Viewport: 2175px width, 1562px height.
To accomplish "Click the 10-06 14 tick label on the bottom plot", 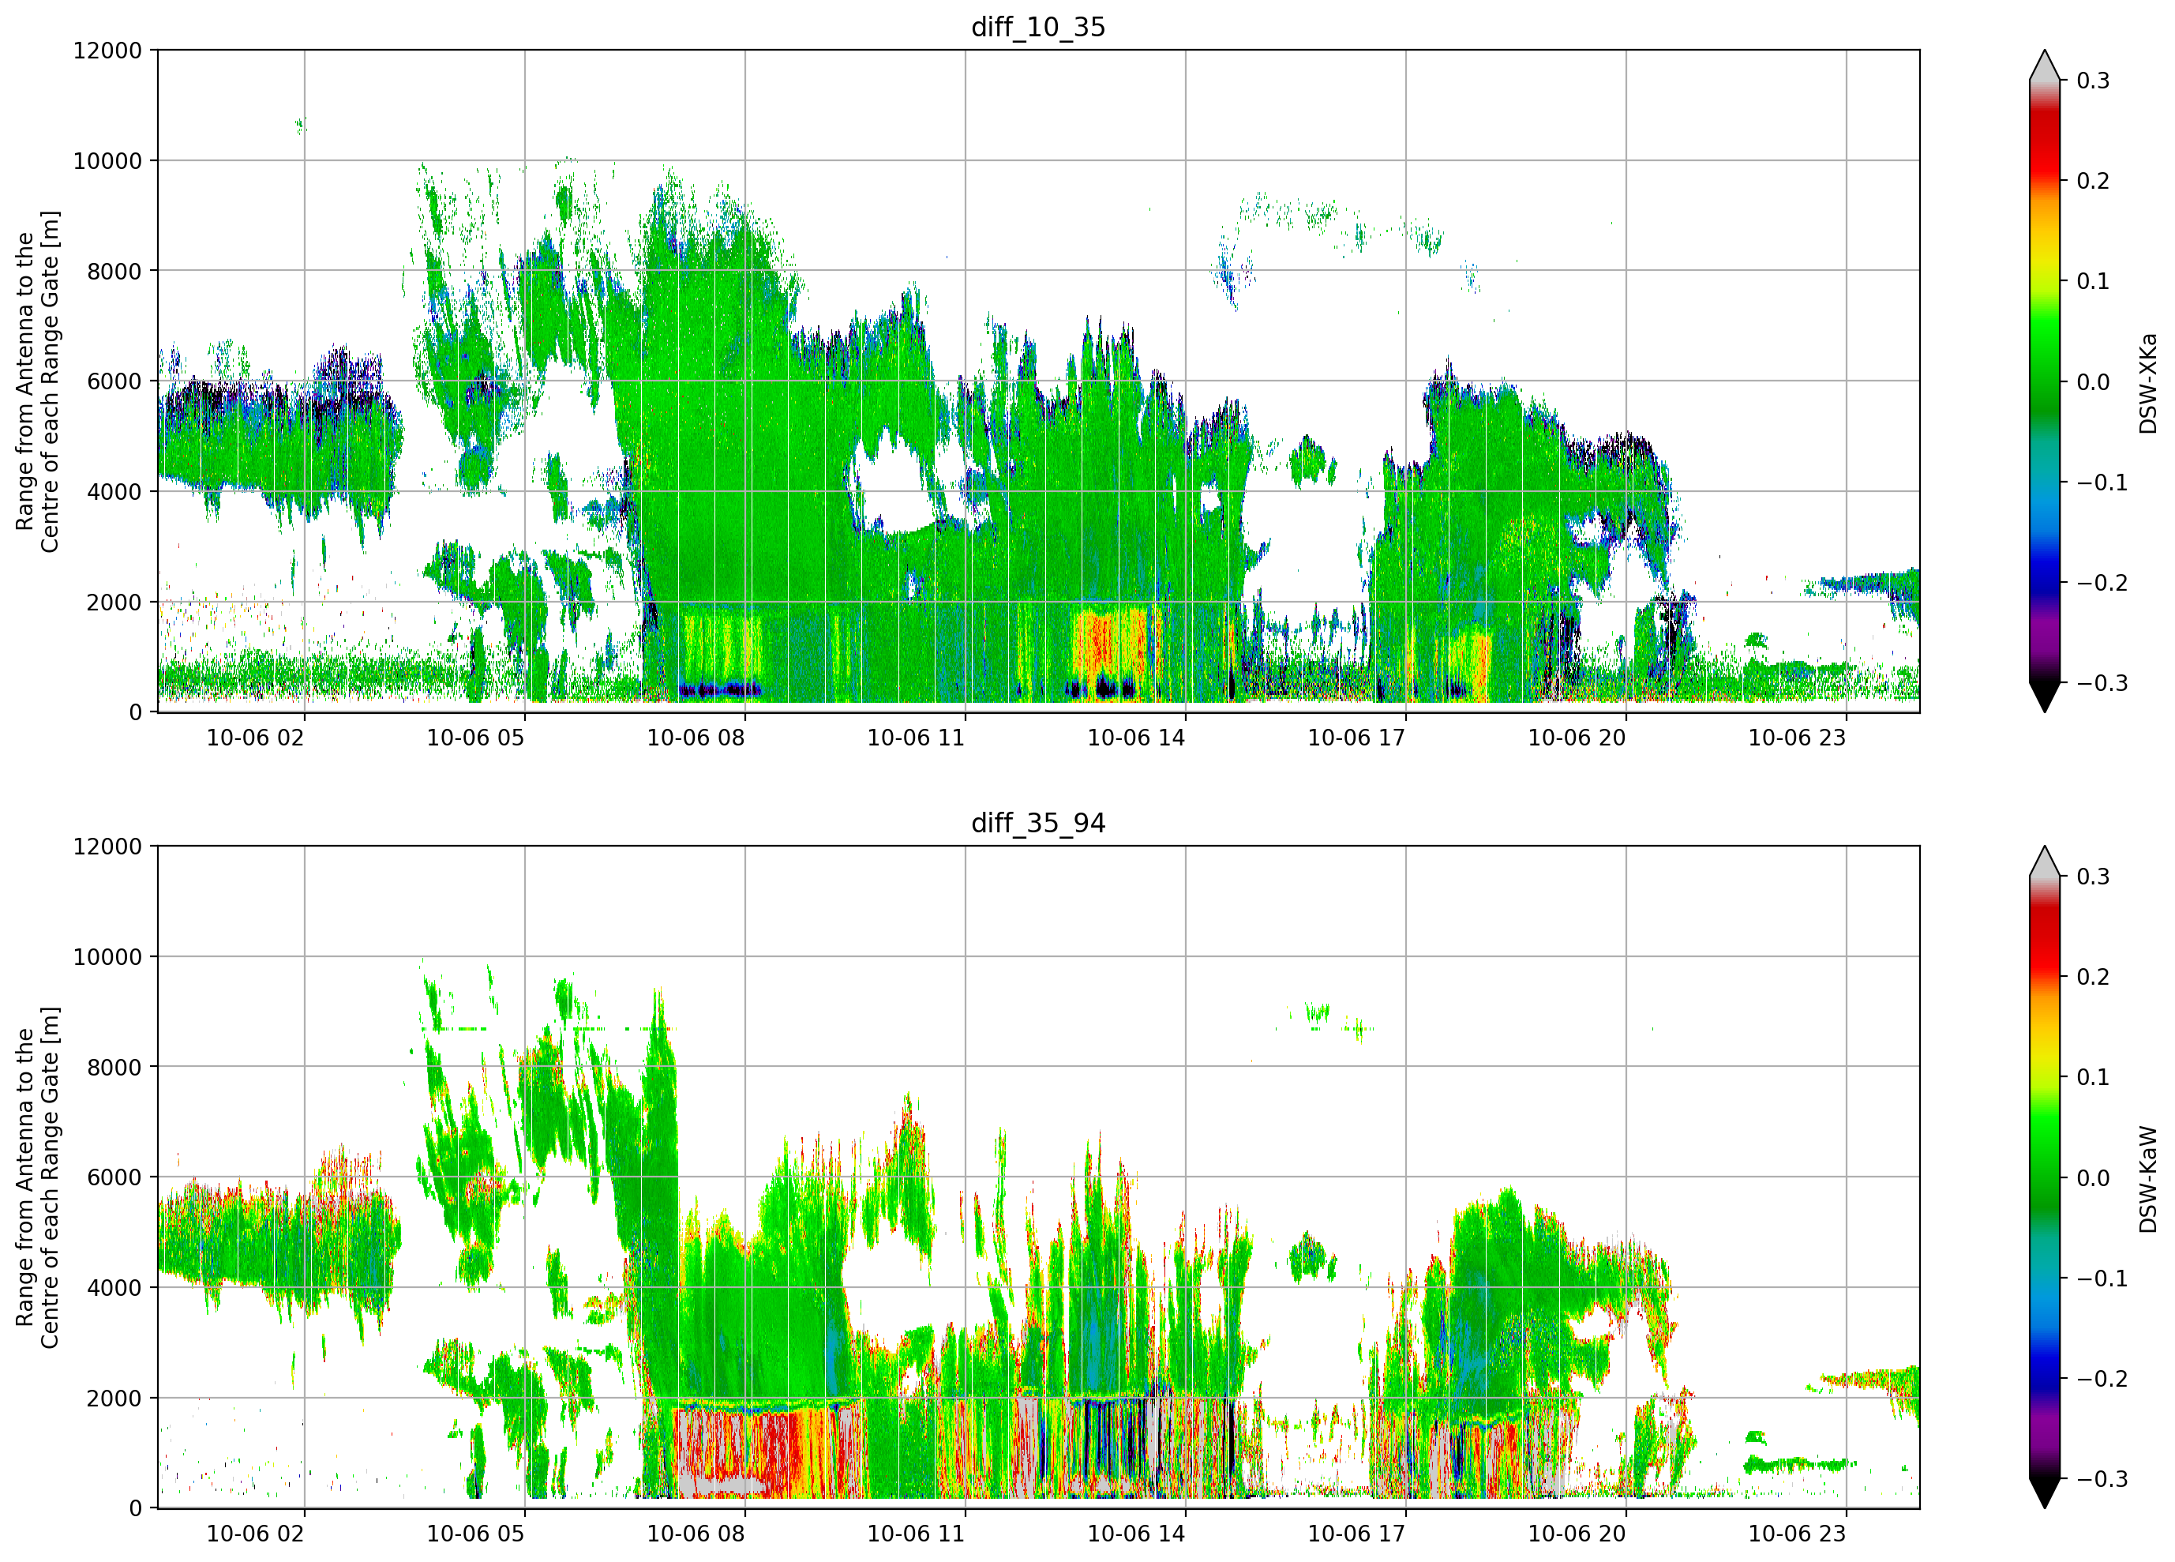I will pyautogui.click(x=1135, y=1534).
